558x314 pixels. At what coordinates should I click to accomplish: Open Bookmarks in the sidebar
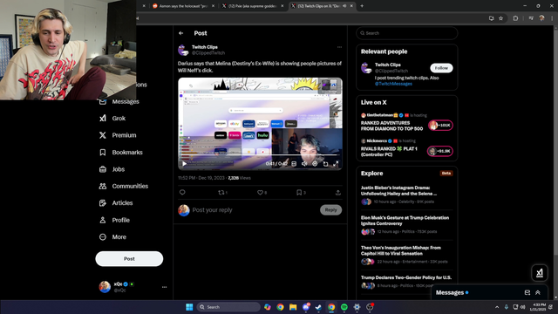120,153
